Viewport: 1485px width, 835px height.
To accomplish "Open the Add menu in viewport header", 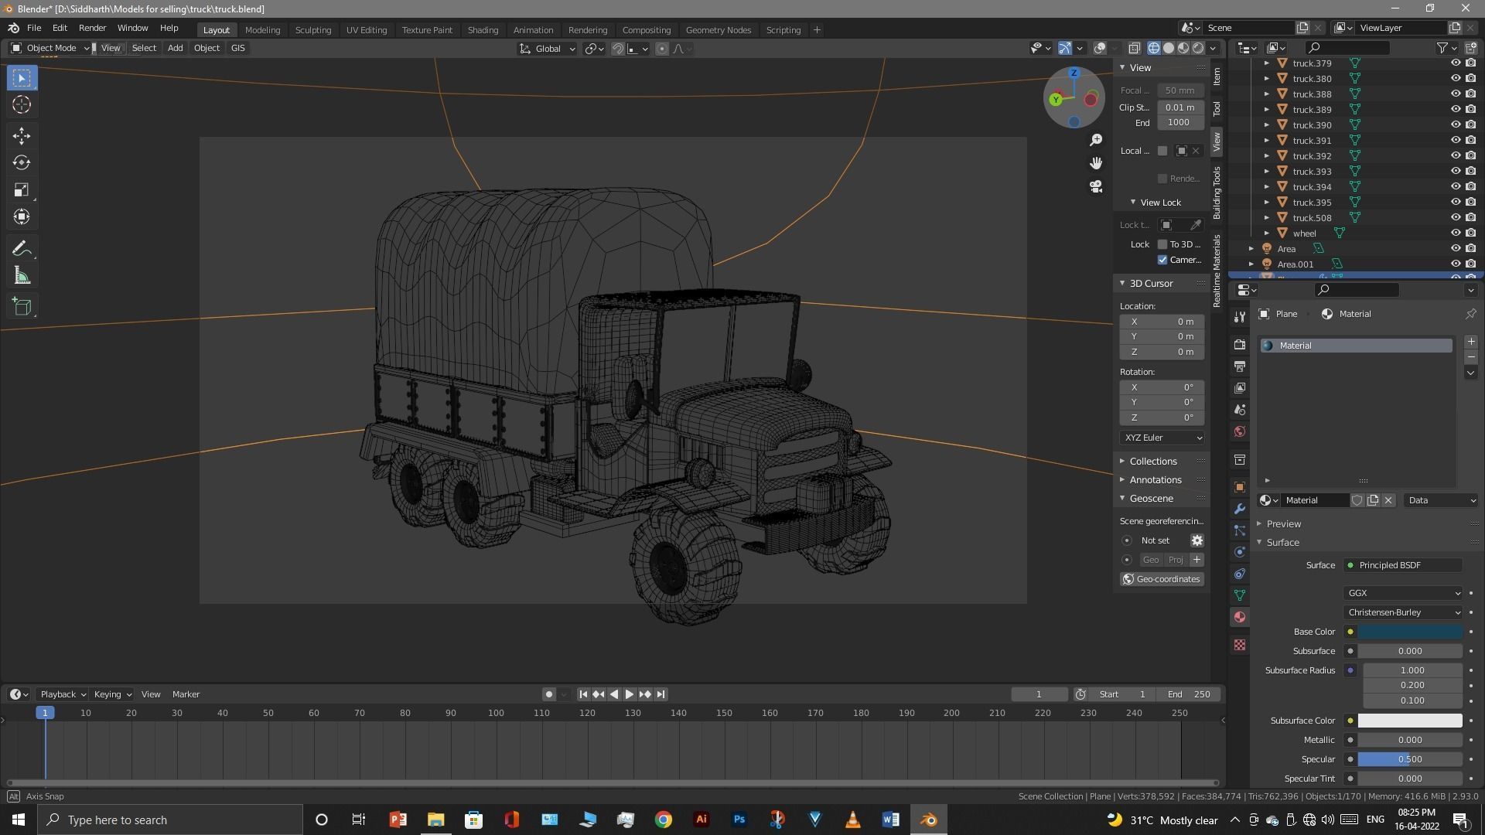I will (x=175, y=48).
